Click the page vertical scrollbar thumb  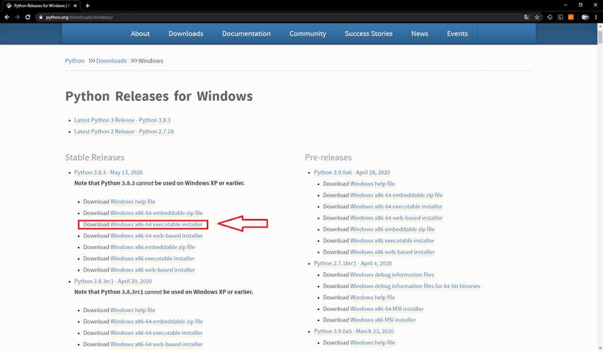coord(600,37)
